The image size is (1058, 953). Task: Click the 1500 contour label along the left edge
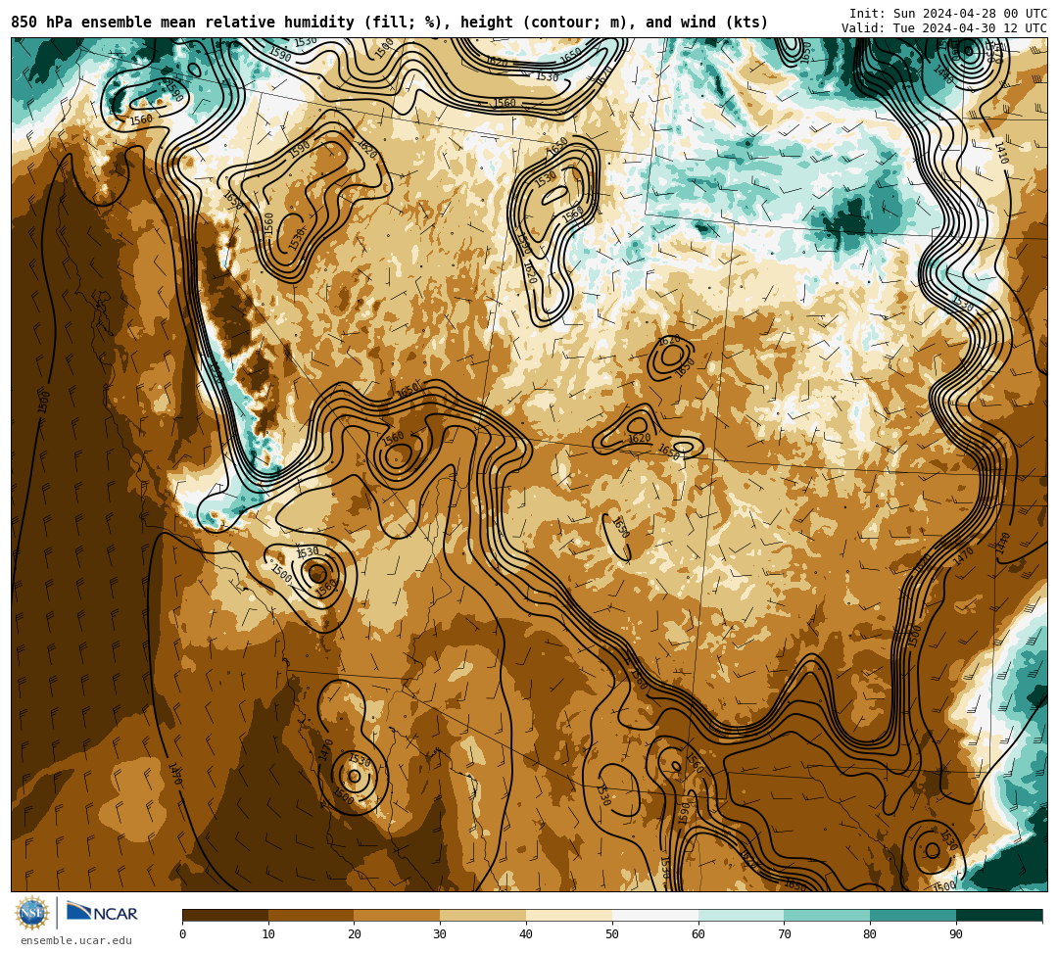coord(44,402)
